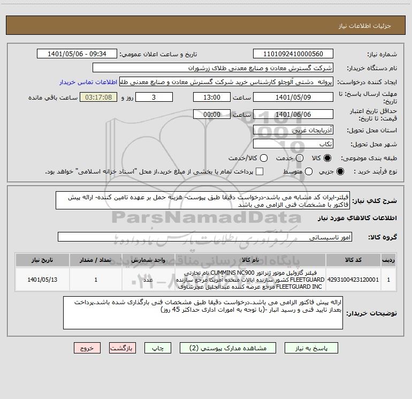Click the بازگشت back button
Image resolution: width=412 pixels, height=399 pixels.
[x=123, y=348]
